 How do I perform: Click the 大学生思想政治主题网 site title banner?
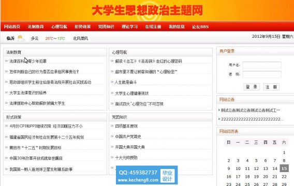pos(148,10)
